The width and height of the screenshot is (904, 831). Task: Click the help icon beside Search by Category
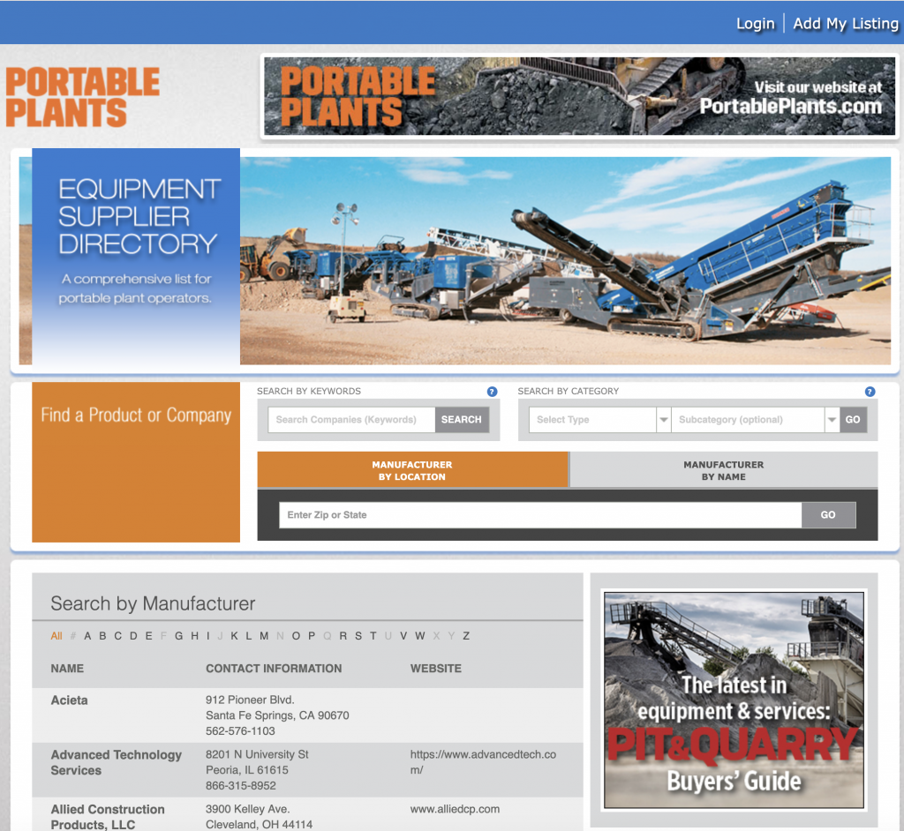pyautogui.click(x=870, y=392)
